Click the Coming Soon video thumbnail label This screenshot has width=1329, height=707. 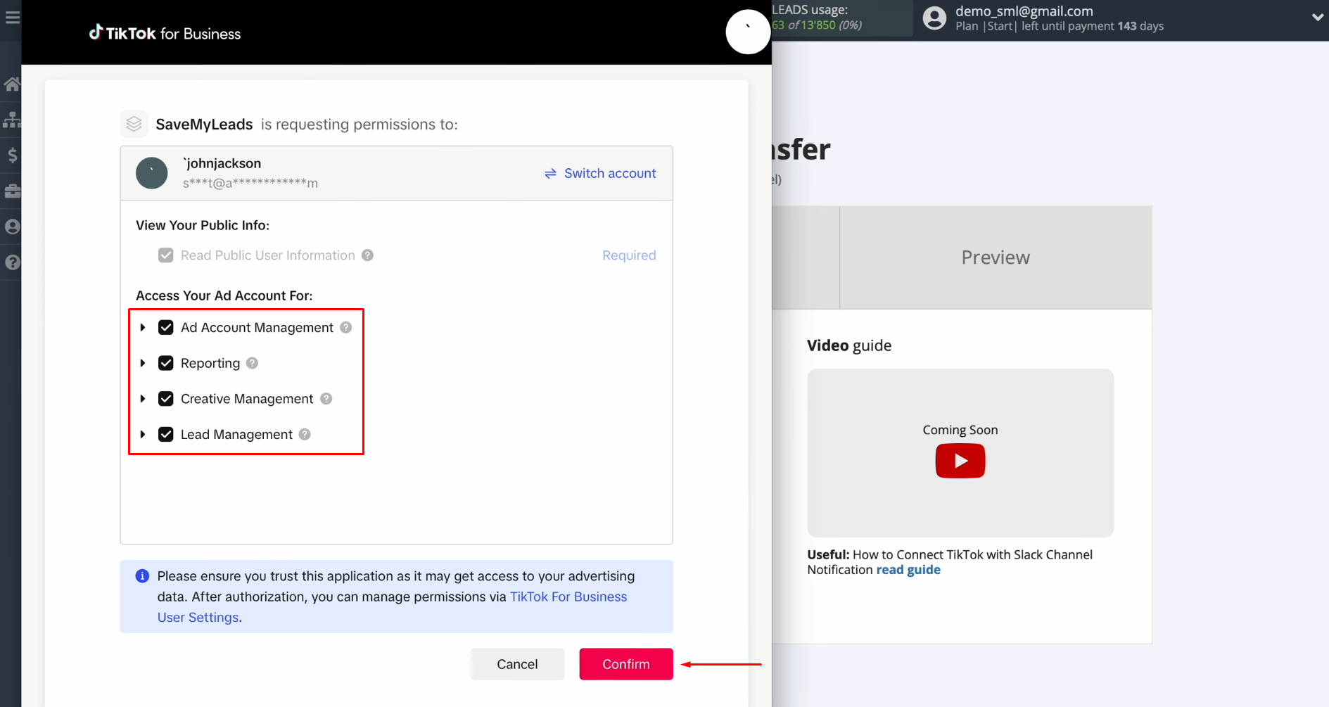960,430
